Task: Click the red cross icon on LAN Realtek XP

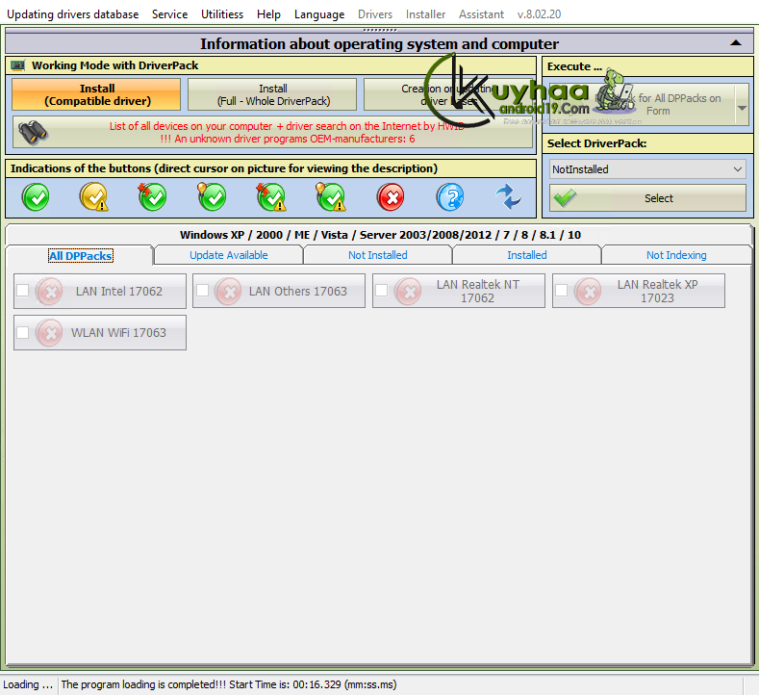Action: (588, 292)
